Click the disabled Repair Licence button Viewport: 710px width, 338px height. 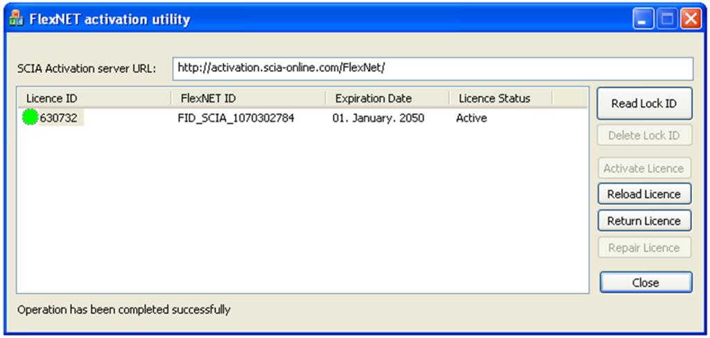(x=644, y=248)
